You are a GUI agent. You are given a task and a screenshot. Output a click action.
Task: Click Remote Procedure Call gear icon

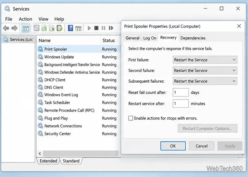tap(40, 110)
